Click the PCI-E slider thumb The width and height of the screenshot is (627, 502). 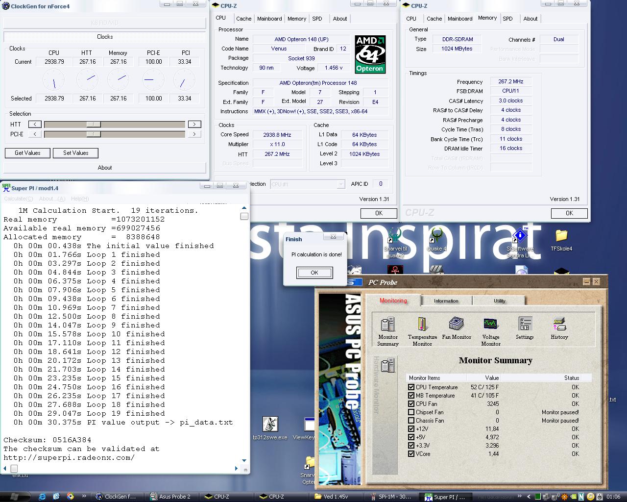coord(93,134)
